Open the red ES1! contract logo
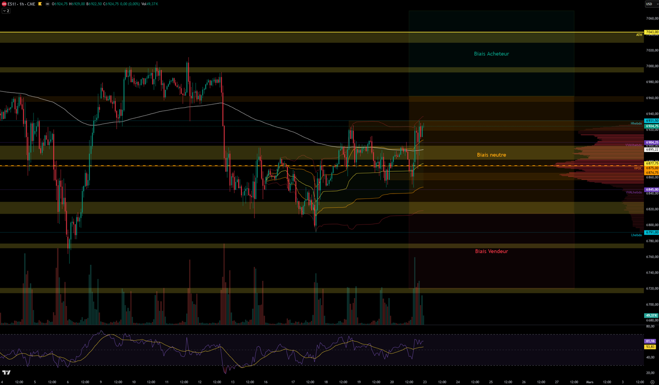 4,5
